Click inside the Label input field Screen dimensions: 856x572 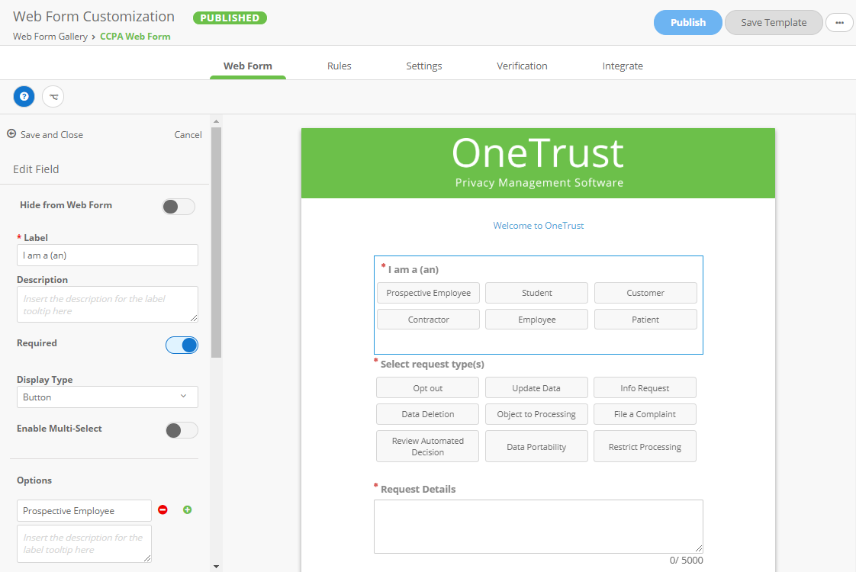coord(107,256)
